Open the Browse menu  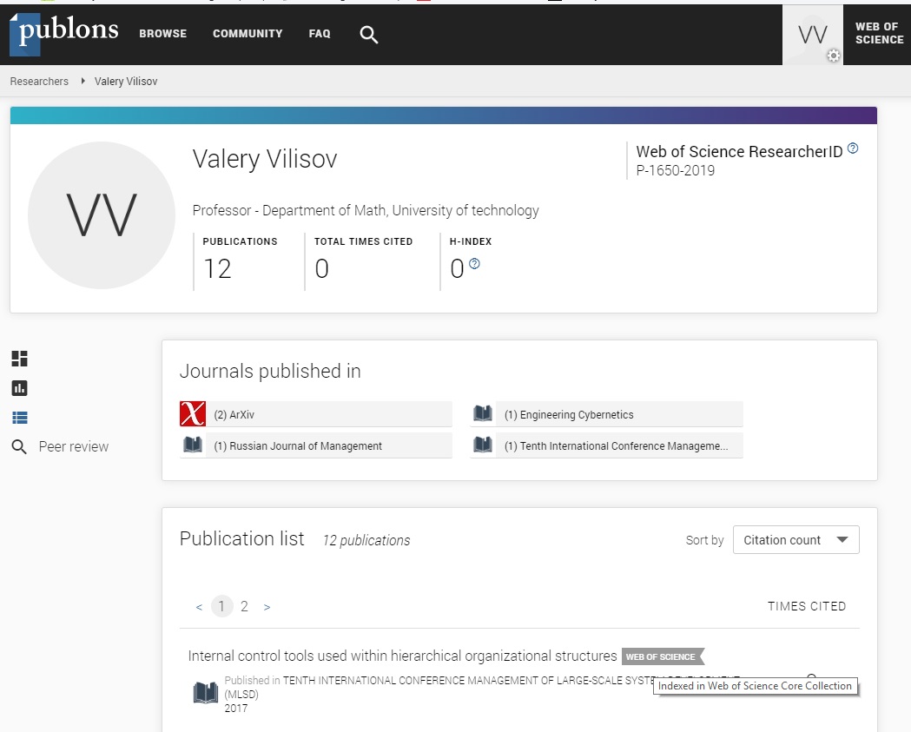click(162, 34)
